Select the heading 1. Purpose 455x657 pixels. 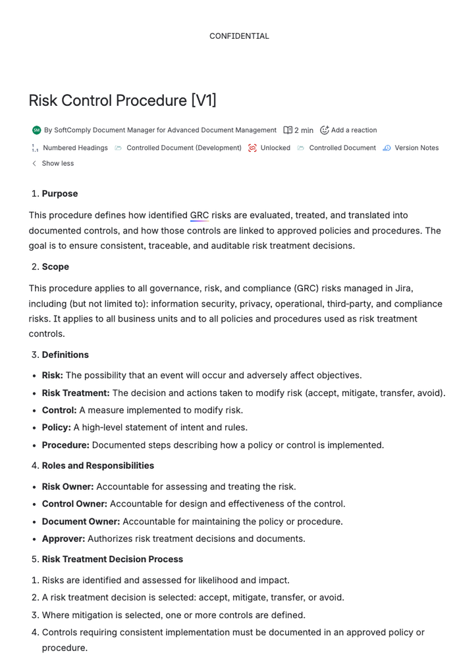[x=59, y=193]
